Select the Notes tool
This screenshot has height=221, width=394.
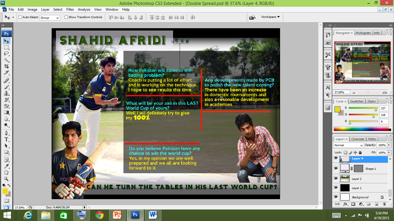click(x=6, y=160)
